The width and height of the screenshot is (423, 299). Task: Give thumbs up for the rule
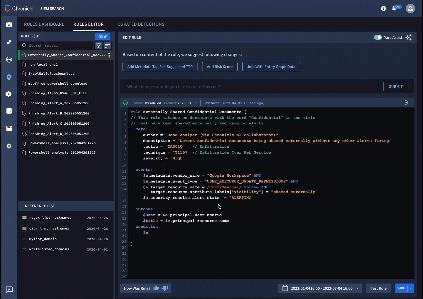(156, 288)
